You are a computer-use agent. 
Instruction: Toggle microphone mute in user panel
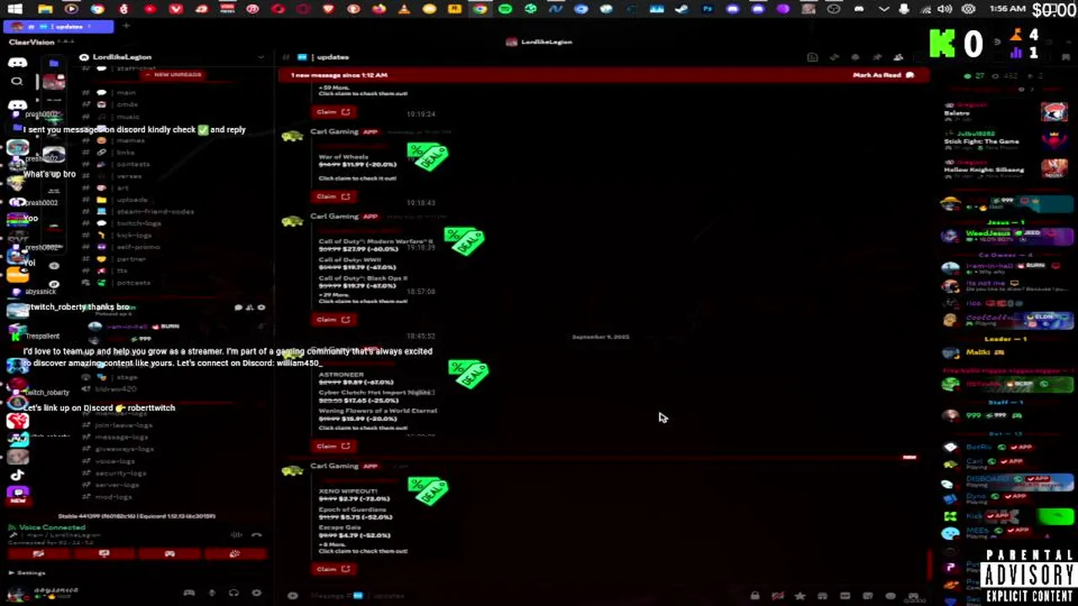point(211,593)
